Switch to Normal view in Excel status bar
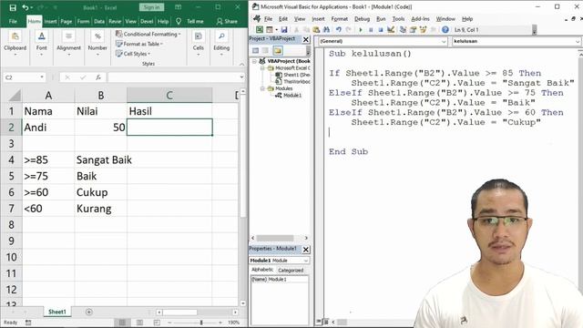Screen dimensions: 583x328 click(x=122, y=323)
